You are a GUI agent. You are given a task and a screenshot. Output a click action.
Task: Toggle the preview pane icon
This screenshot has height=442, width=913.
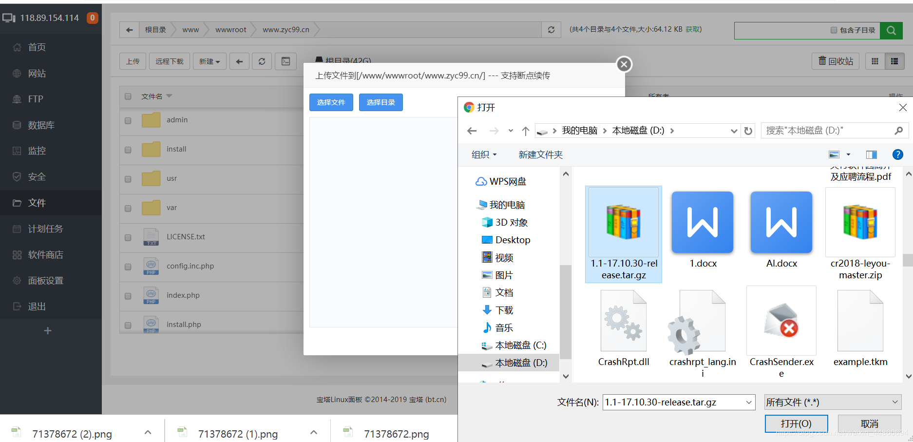[x=872, y=154]
